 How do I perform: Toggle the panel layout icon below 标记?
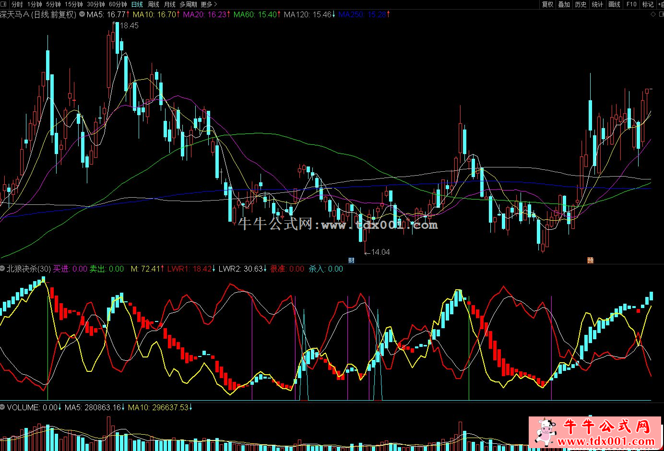point(661,14)
